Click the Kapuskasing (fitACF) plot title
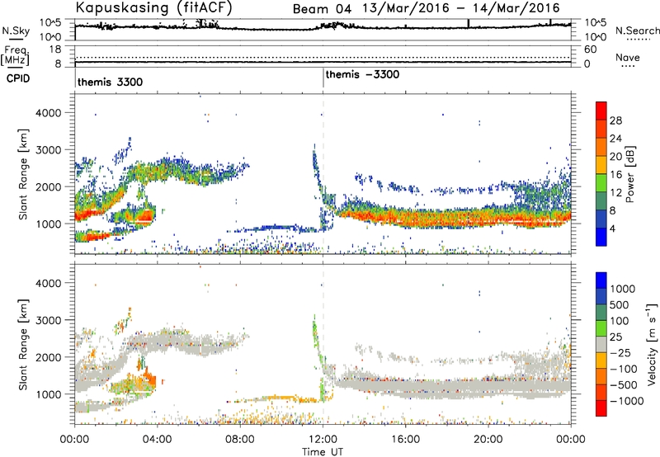This screenshot has height=457, width=660. point(153,8)
